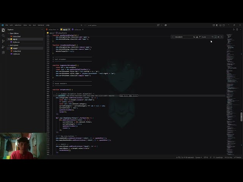Viewport: 243px width, 182px height.
Task: Open the Terminal menu
Action: click(41, 25)
